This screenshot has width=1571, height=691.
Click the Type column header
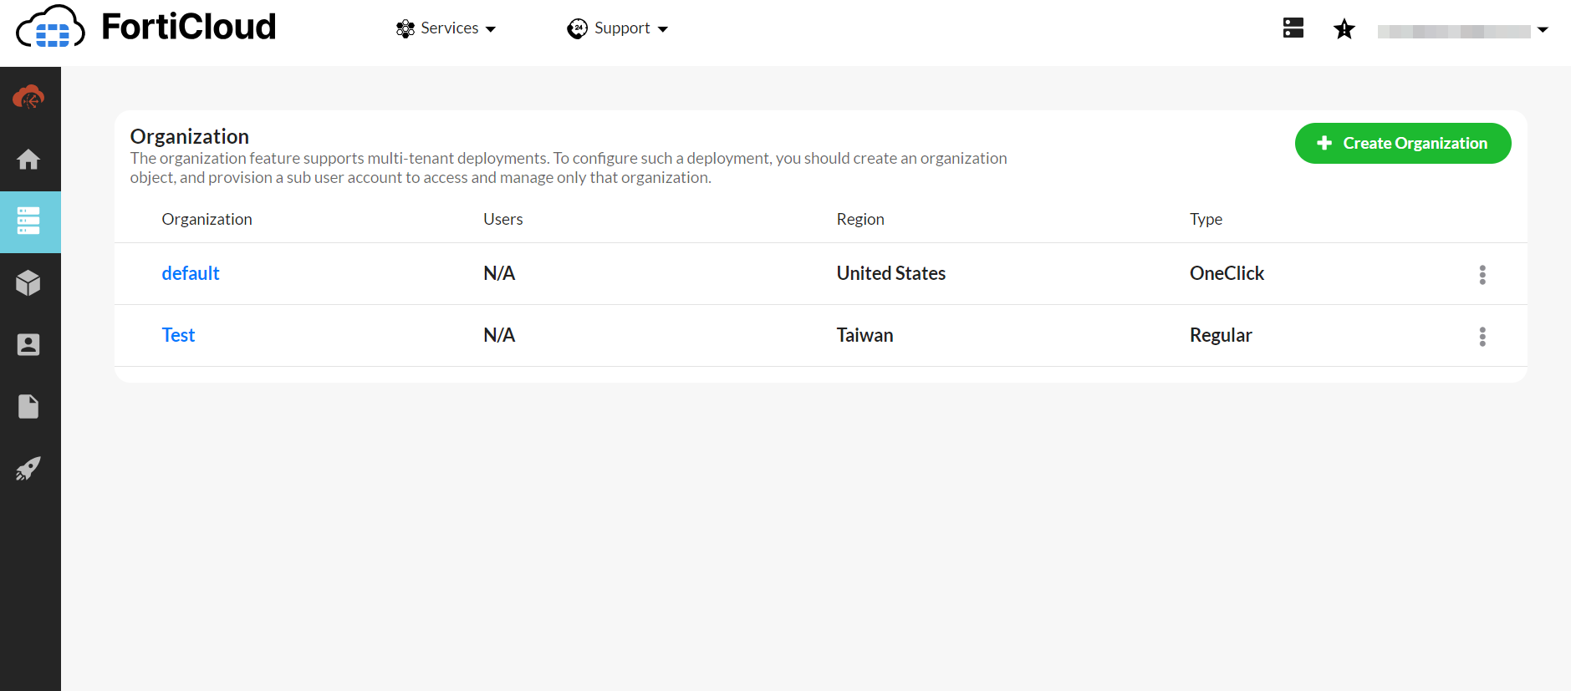coord(1206,219)
